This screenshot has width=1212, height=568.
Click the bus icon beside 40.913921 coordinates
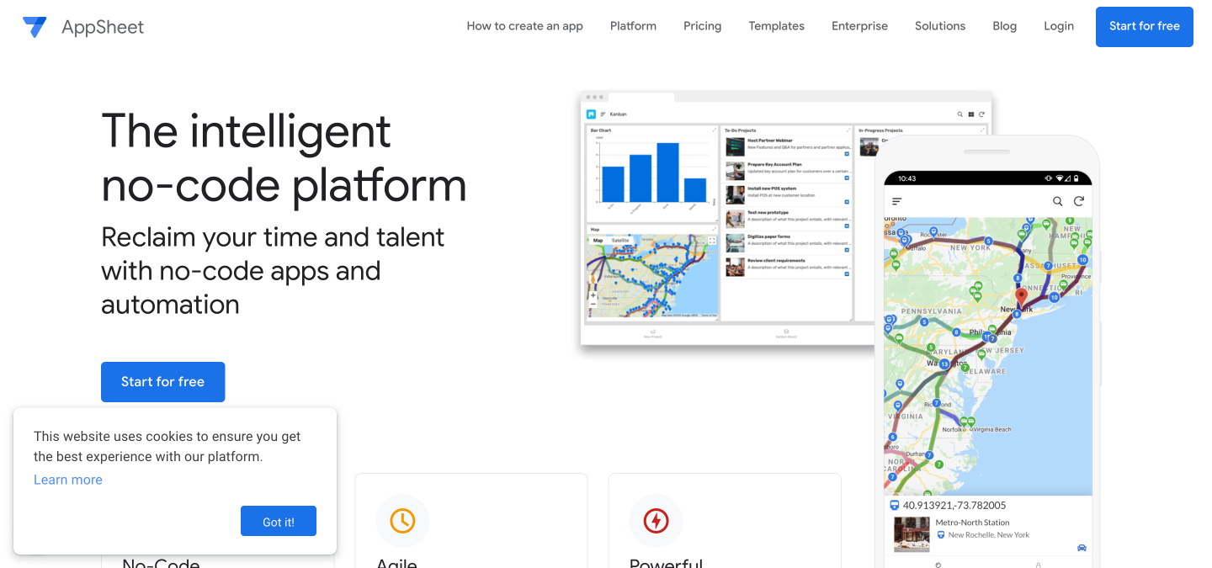895,506
